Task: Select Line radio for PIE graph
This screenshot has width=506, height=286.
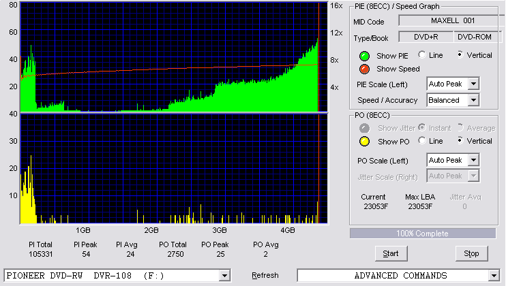Action: (421, 54)
